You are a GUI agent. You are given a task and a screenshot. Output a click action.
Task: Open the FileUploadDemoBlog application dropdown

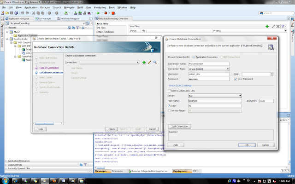84,23
